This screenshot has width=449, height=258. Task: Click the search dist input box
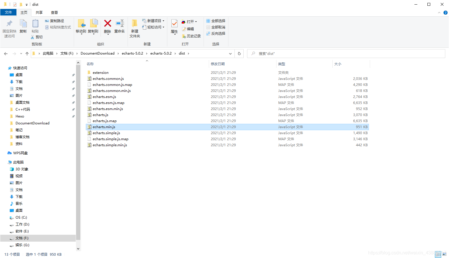point(346,54)
